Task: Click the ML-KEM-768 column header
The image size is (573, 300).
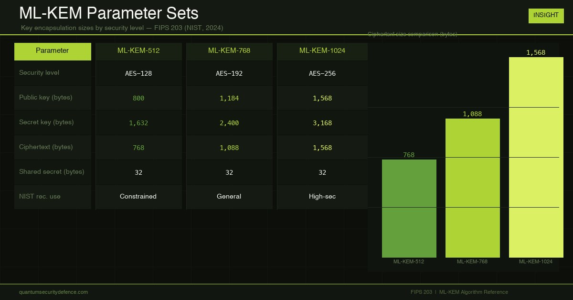Action: [229, 51]
